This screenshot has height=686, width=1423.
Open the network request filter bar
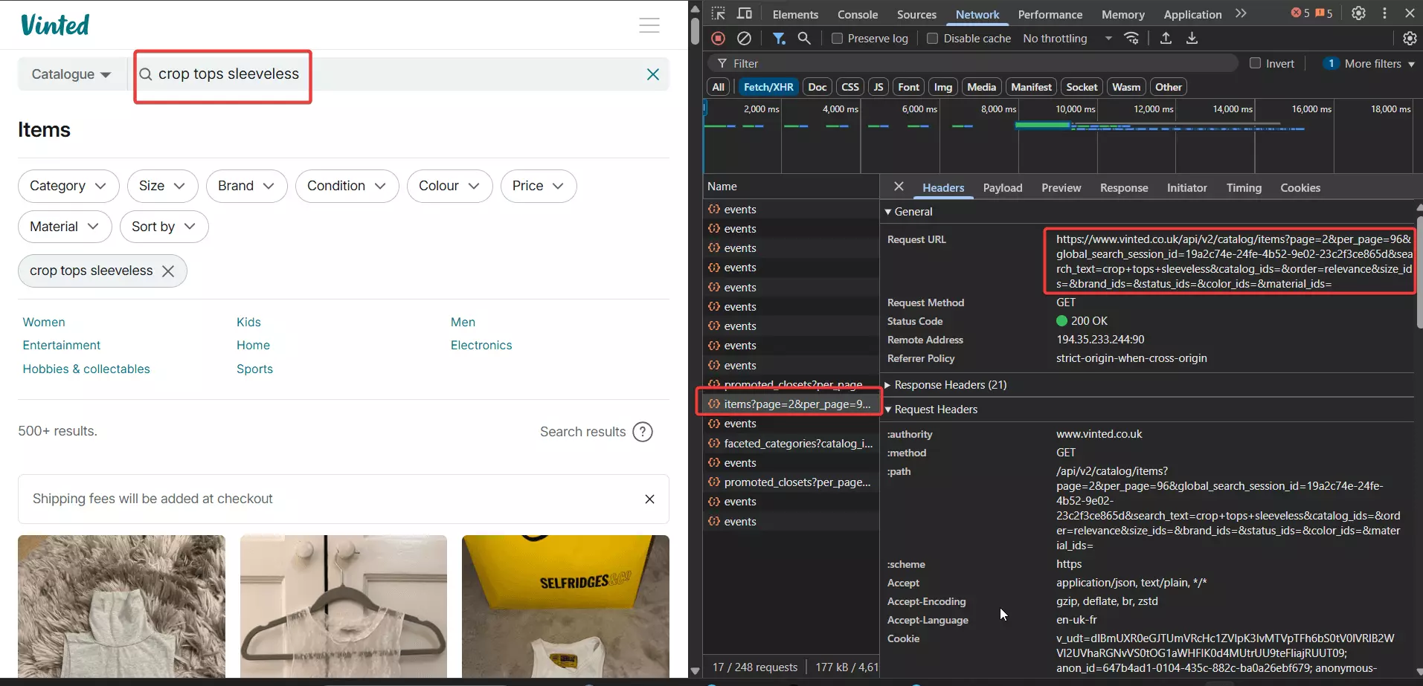778,38
